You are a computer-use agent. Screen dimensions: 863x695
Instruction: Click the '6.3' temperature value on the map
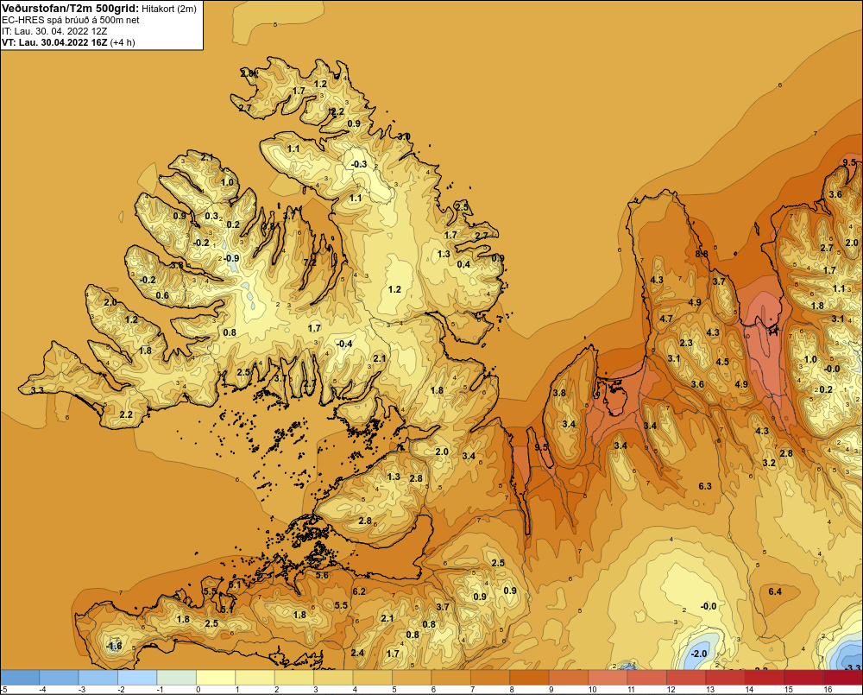(x=705, y=486)
